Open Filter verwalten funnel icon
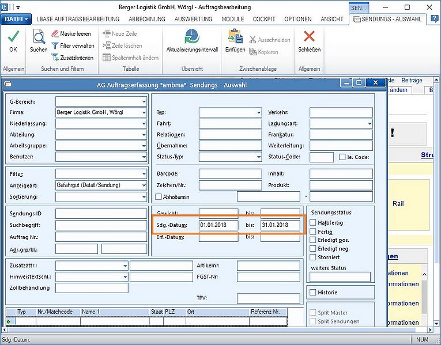 click(55, 46)
